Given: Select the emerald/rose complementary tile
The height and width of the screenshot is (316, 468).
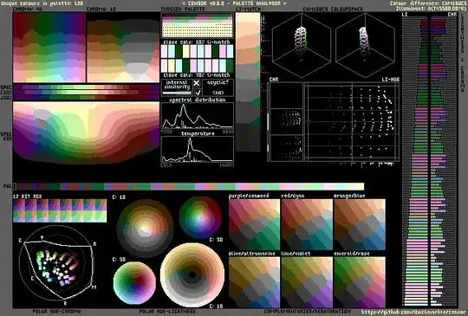Looking at the screenshot, I should [x=360, y=282].
